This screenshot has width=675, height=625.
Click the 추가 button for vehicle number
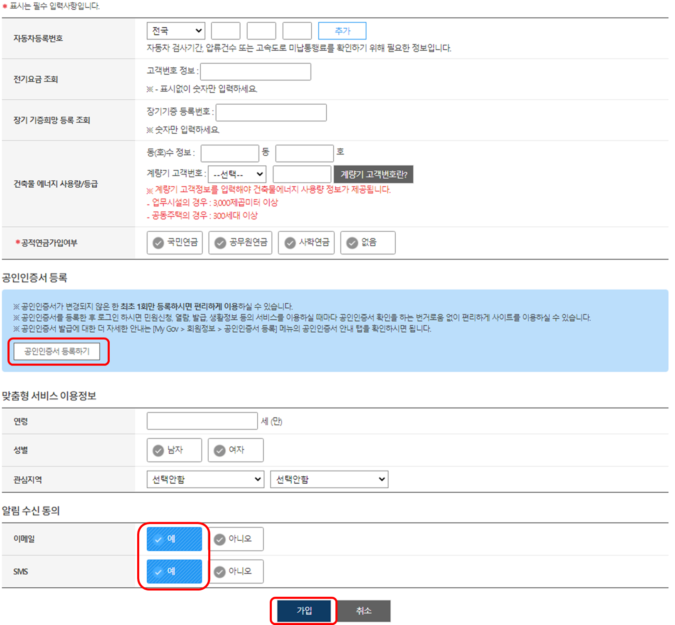(x=342, y=31)
